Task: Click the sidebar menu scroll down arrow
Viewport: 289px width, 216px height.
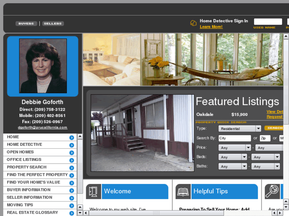Action: [x=80, y=213]
